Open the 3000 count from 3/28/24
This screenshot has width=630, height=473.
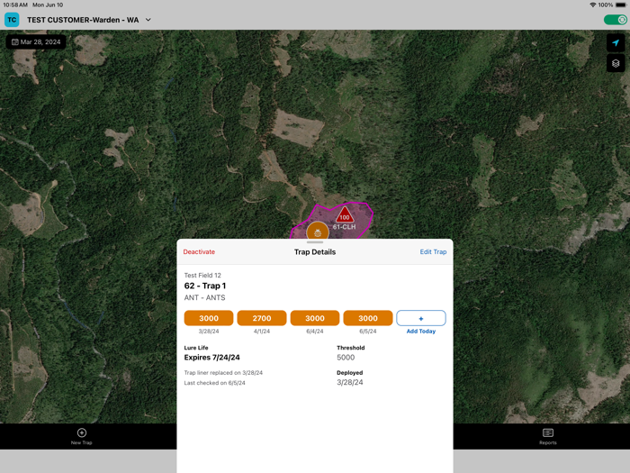(209, 318)
